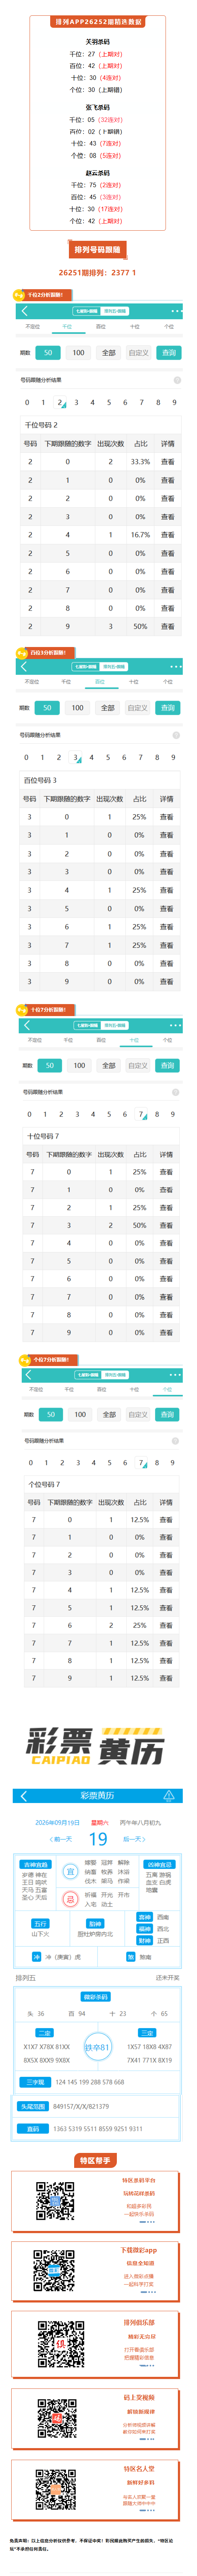
Task: Click the back arrow in 彩票黄历 header
Action: [x=23, y=1795]
